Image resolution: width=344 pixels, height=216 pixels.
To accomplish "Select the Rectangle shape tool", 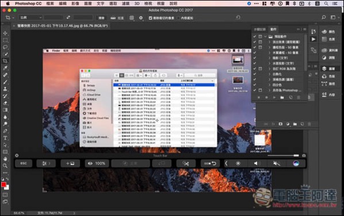I will [5, 152].
